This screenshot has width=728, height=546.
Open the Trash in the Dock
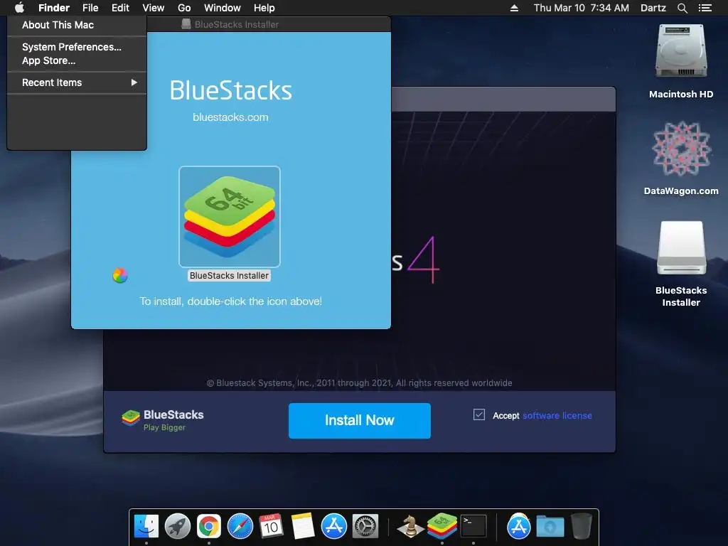pos(582,526)
